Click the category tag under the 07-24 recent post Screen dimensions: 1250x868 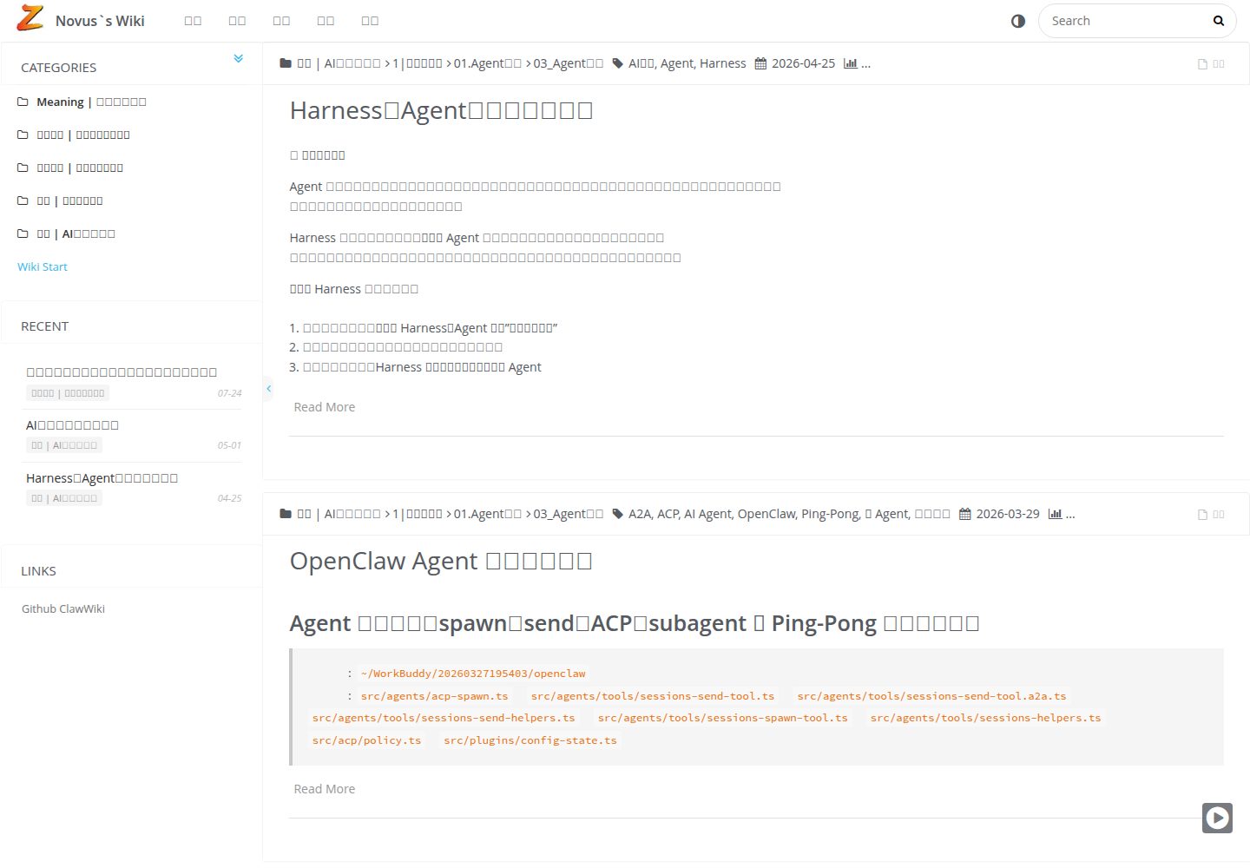click(68, 393)
